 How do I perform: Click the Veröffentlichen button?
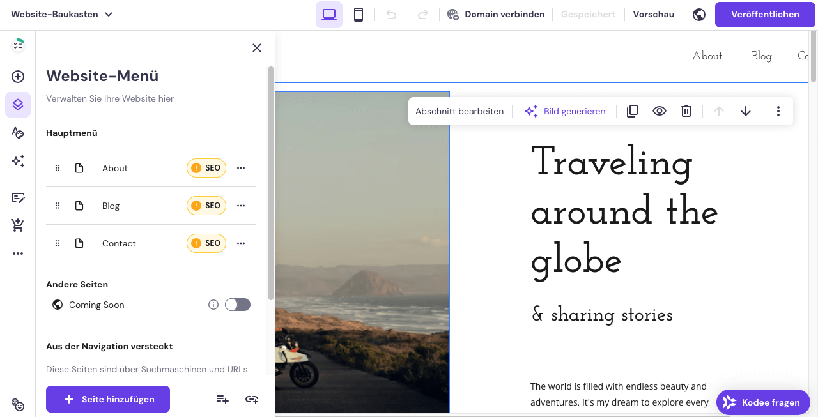click(765, 15)
